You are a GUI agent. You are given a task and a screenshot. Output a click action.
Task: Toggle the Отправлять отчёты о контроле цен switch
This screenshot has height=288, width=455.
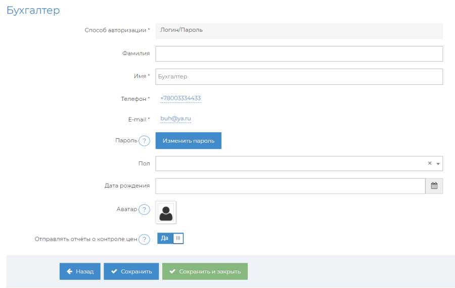click(170, 239)
